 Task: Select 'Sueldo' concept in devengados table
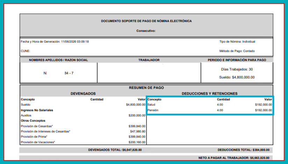[x=26, y=104]
